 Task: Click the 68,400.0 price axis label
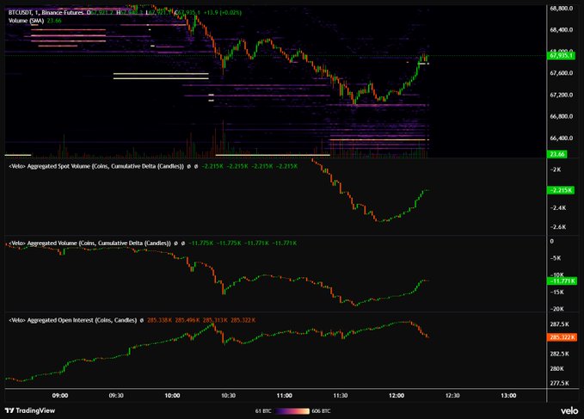(x=562, y=30)
